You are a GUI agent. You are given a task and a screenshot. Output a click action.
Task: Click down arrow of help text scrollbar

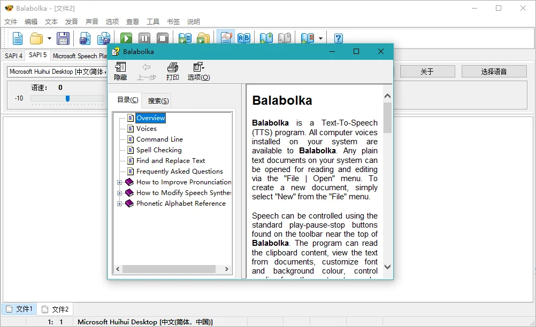pyautogui.click(x=387, y=267)
